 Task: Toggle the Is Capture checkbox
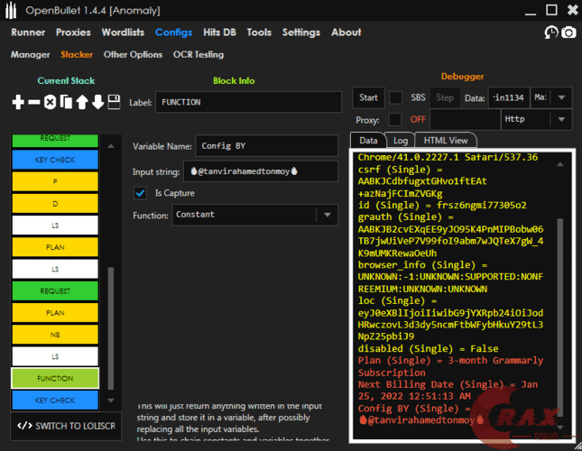coord(140,192)
